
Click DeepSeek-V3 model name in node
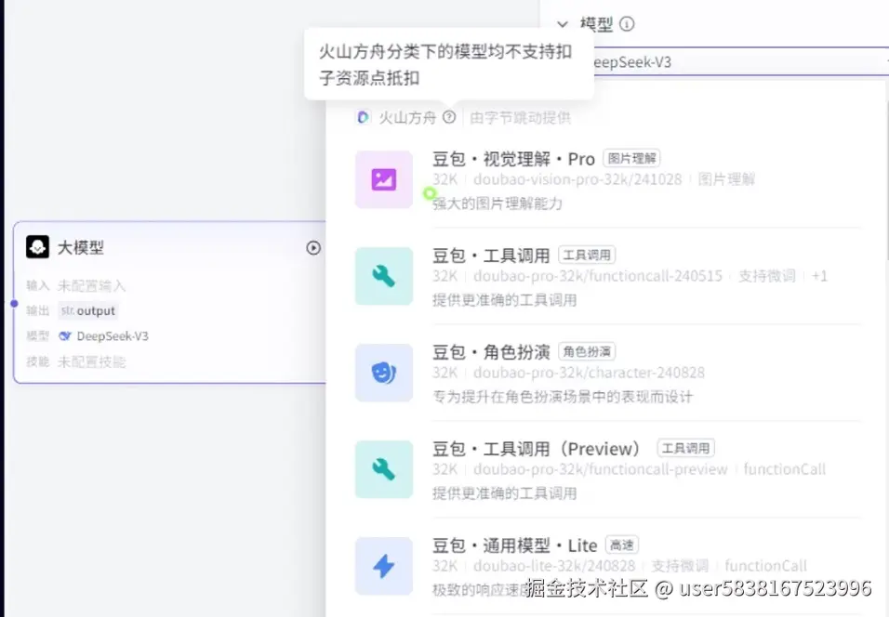pos(113,336)
